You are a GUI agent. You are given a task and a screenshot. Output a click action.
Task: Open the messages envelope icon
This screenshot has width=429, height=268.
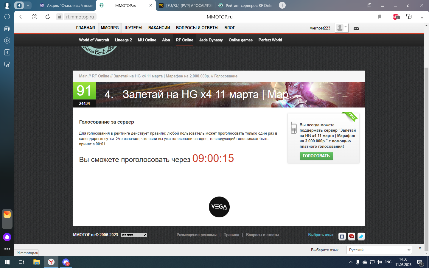(356, 29)
